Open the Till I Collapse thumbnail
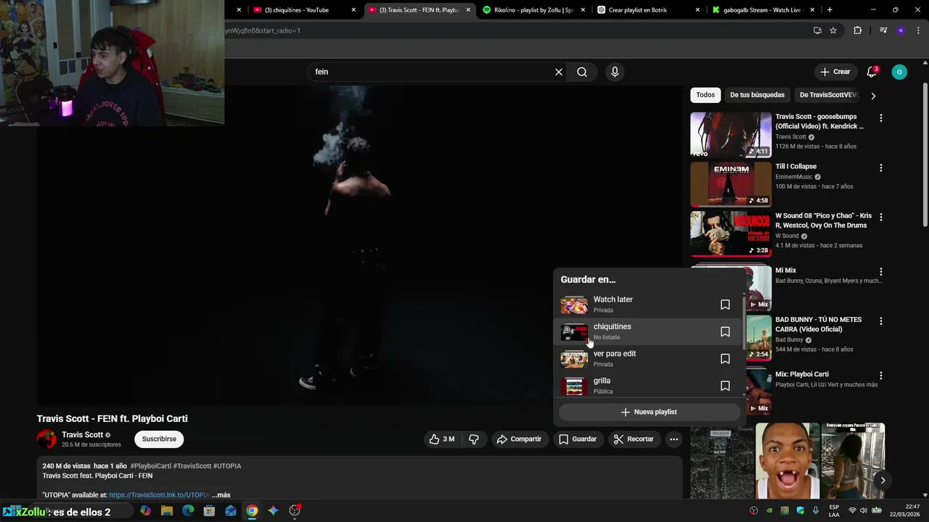The image size is (929, 522). [x=731, y=184]
